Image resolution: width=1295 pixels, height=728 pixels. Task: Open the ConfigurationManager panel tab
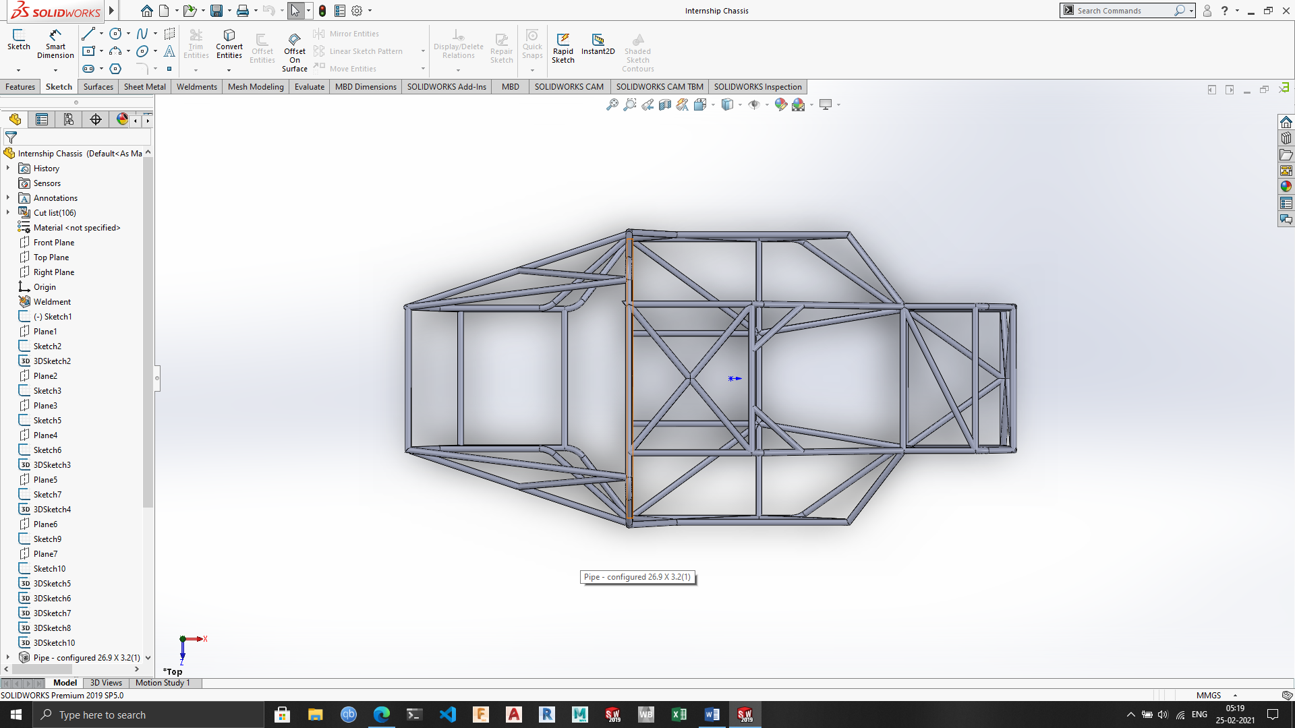point(69,119)
